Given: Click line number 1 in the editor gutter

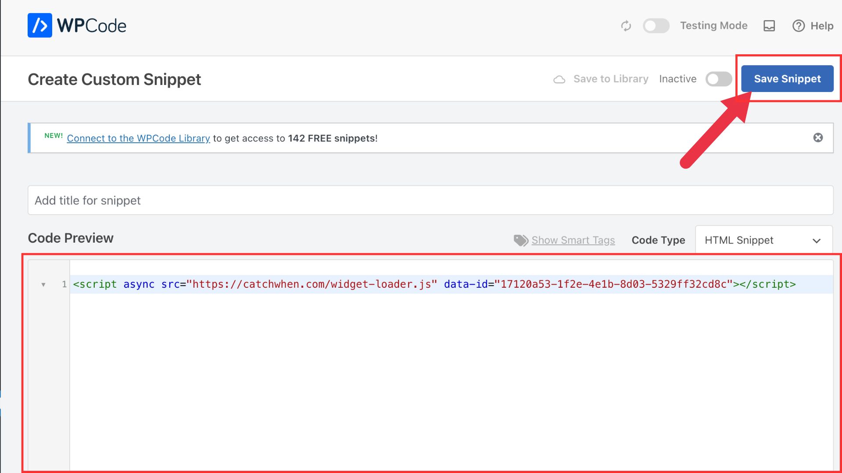Looking at the screenshot, I should 64,284.
